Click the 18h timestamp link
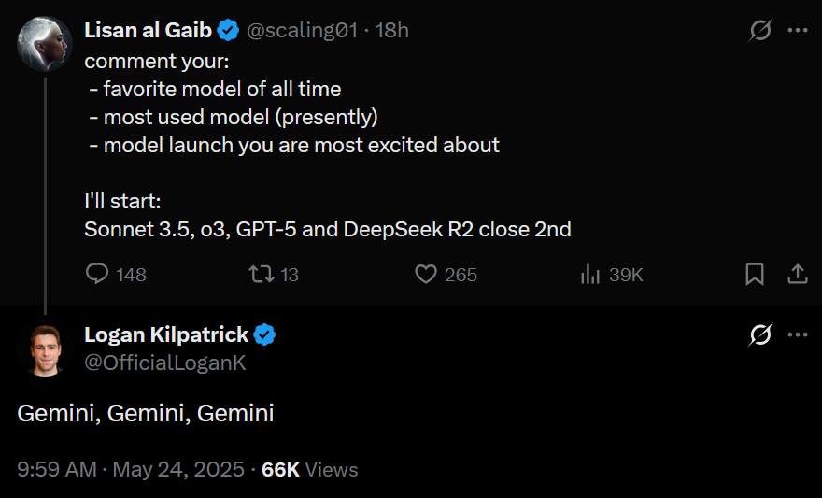The image size is (822, 498). [x=392, y=30]
